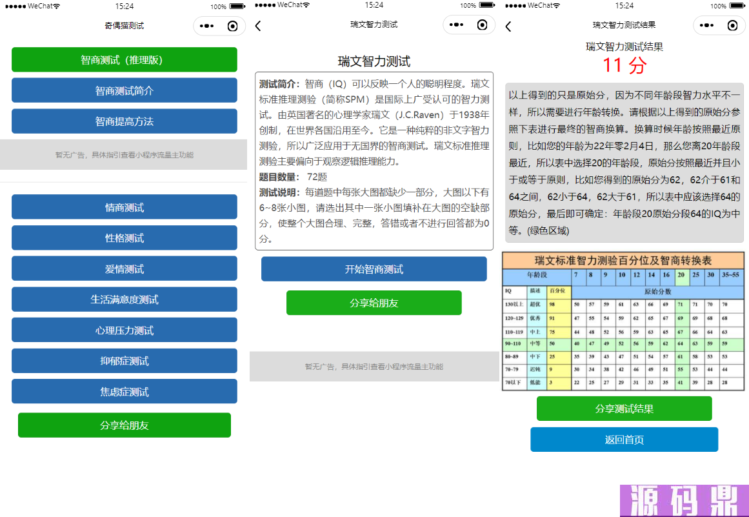749x517 pixels.
Task: Start the 爱情测试
Action: click(125, 269)
